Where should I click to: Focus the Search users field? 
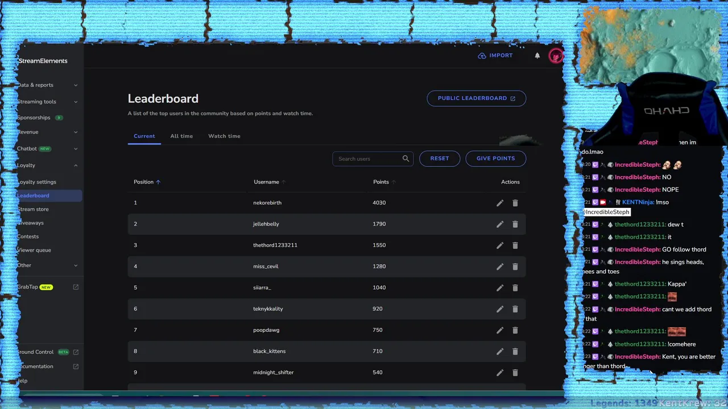pyautogui.click(x=374, y=158)
